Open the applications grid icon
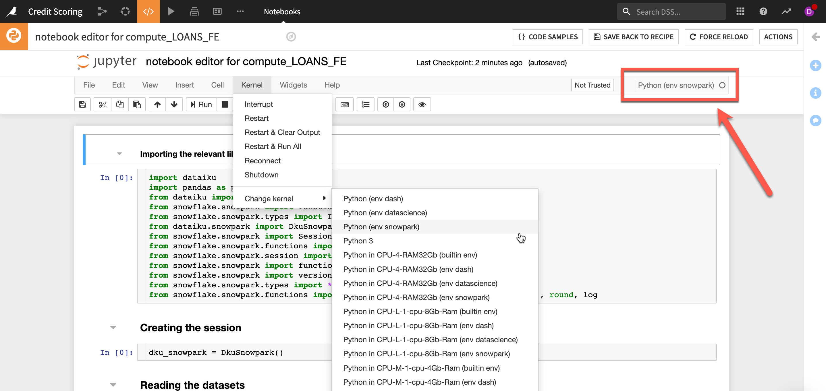Viewport: 826px width, 391px height. pyautogui.click(x=740, y=11)
